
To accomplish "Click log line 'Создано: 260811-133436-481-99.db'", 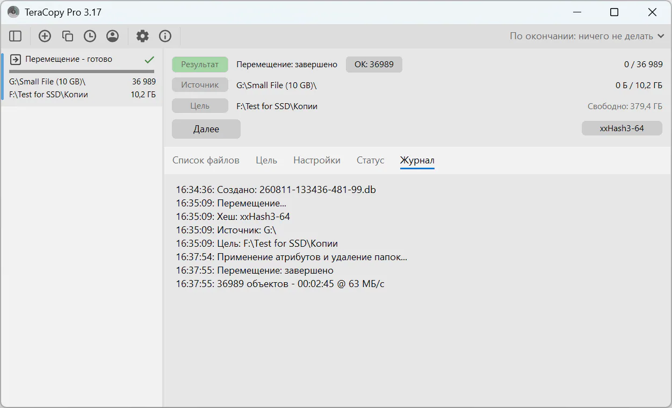I will coord(276,190).
